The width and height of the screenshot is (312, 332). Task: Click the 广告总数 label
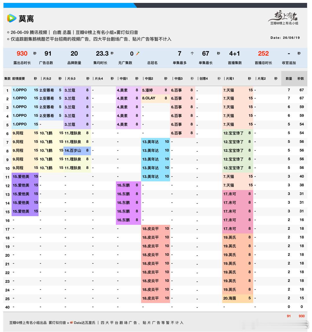tap(46, 63)
